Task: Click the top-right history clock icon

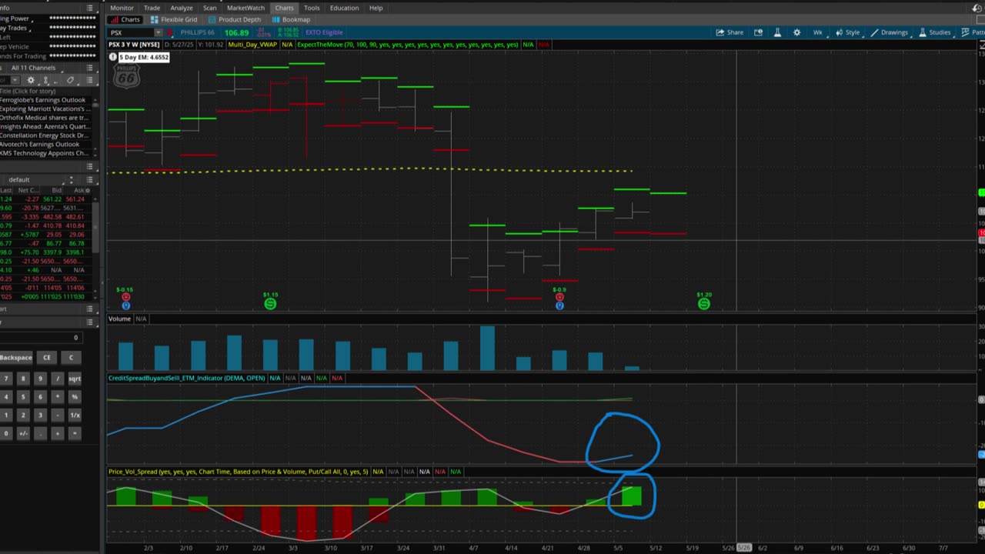Action: pos(976,8)
